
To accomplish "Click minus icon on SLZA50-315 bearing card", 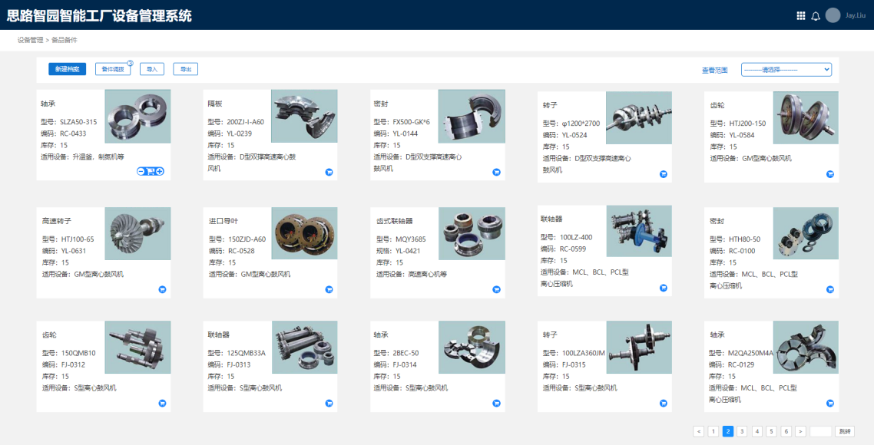I will [x=141, y=171].
